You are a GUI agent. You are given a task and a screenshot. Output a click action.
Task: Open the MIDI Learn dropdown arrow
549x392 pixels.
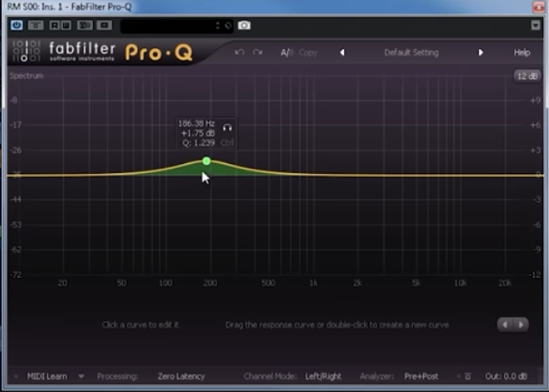(x=81, y=377)
